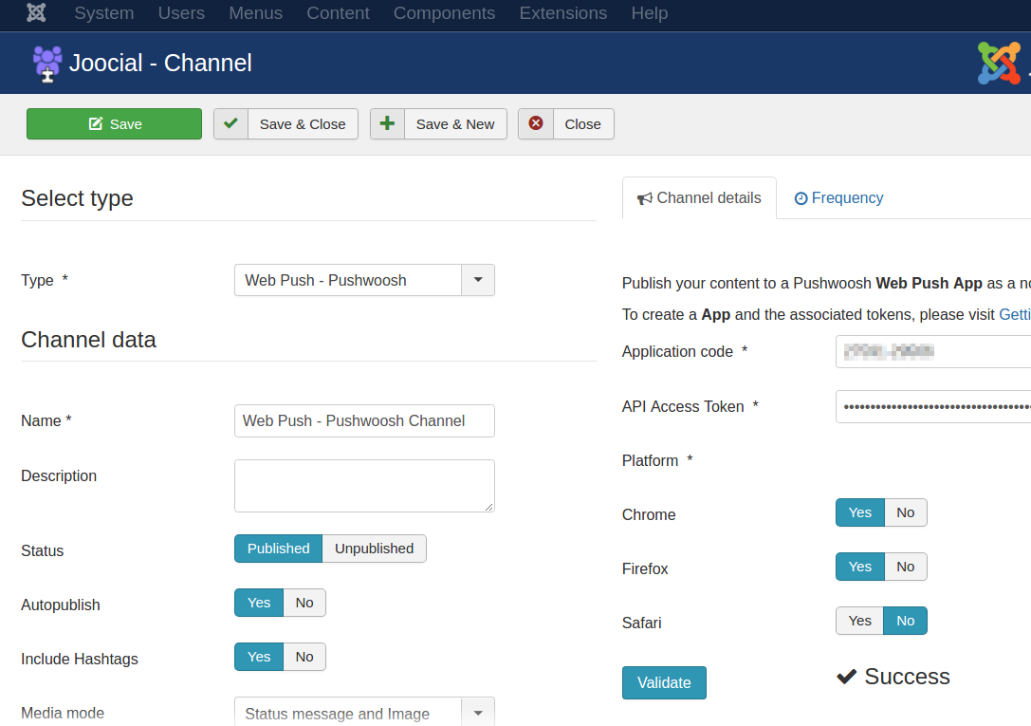Click the clock icon on Frequency tab

click(x=801, y=198)
